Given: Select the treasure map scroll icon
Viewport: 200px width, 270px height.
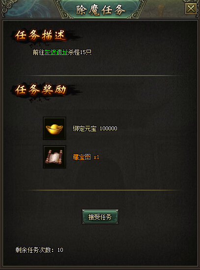Looking at the screenshot, I should [x=55, y=157].
